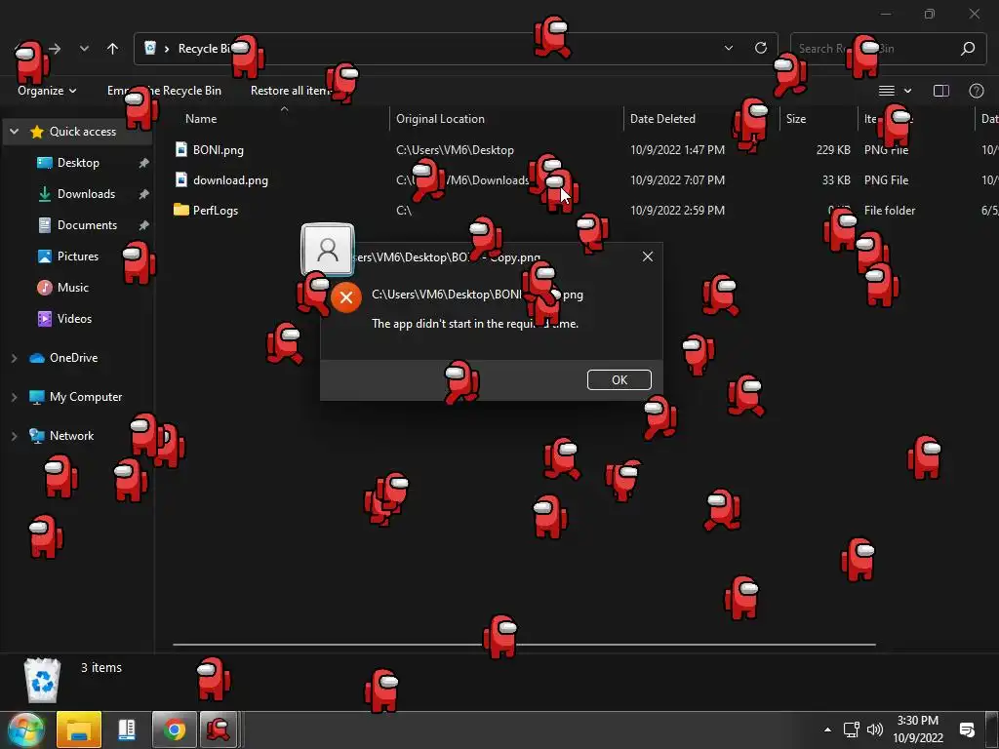Click the network tray icon
Screen dimensions: 999x749
click(851, 729)
